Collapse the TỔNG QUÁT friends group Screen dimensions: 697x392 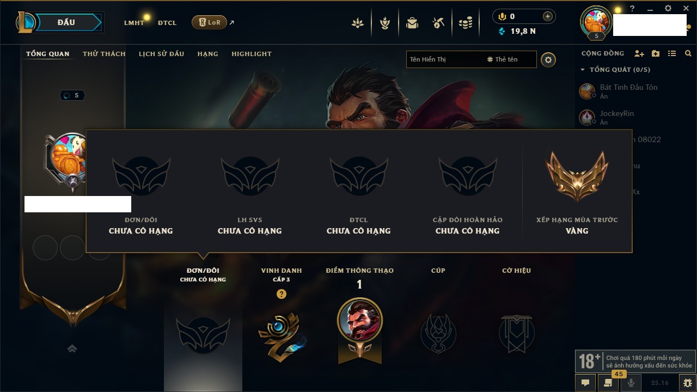pyautogui.click(x=583, y=70)
